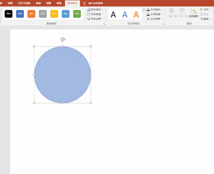
Task: Click the 操作说明搜索 tell-me search box
Action: pyautogui.click(x=95, y=3)
